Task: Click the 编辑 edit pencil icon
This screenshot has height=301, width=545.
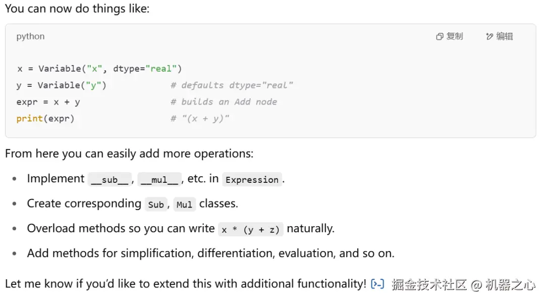Action: tap(489, 36)
